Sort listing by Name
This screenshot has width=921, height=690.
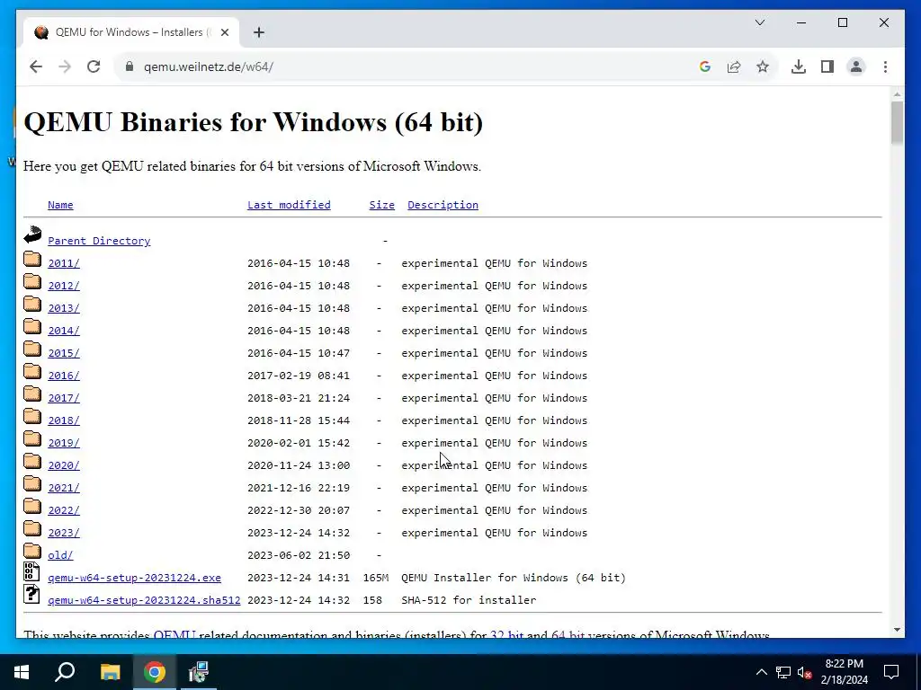[60, 205]
